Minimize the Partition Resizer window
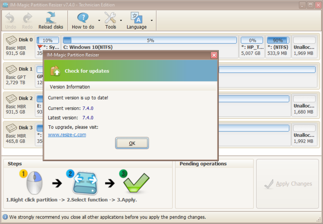This screenshot has width=323, height=224. [x=302, y=5]
